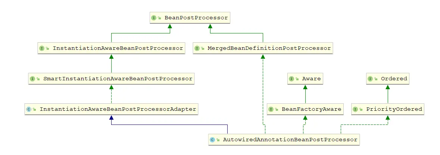Select the Ordered interface node
This screenshot has width=440, height=155.
(388, 79)
